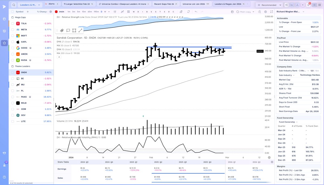Open the indicators icon in chart toolbar

(122, 12)
